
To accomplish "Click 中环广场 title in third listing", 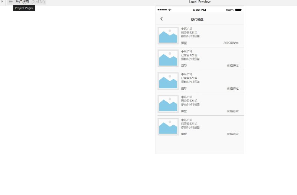I will pyautogui.click(x=187, y=75).
